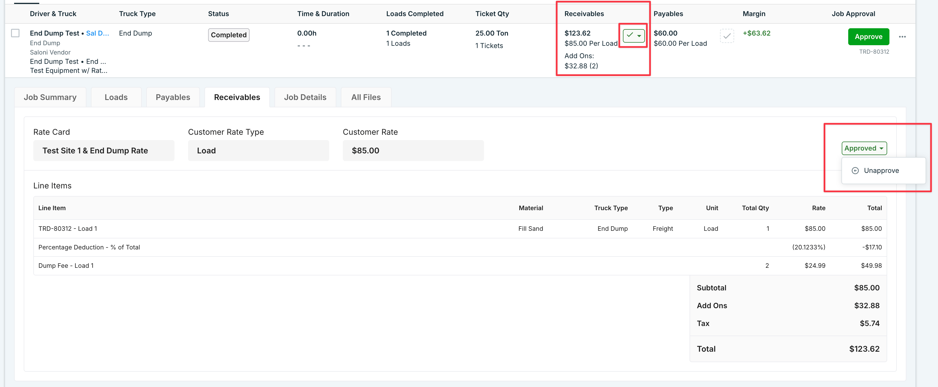
Task: Click the Total Qty column header
Action: click(x=755, y=208)
